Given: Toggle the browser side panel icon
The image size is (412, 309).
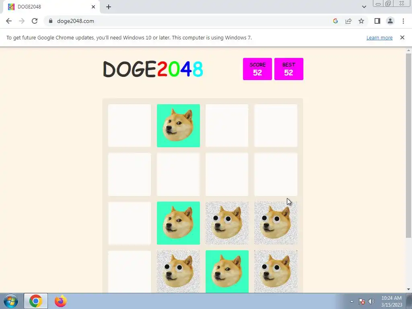Looking at the screenshot, I should tap(377, 21).
